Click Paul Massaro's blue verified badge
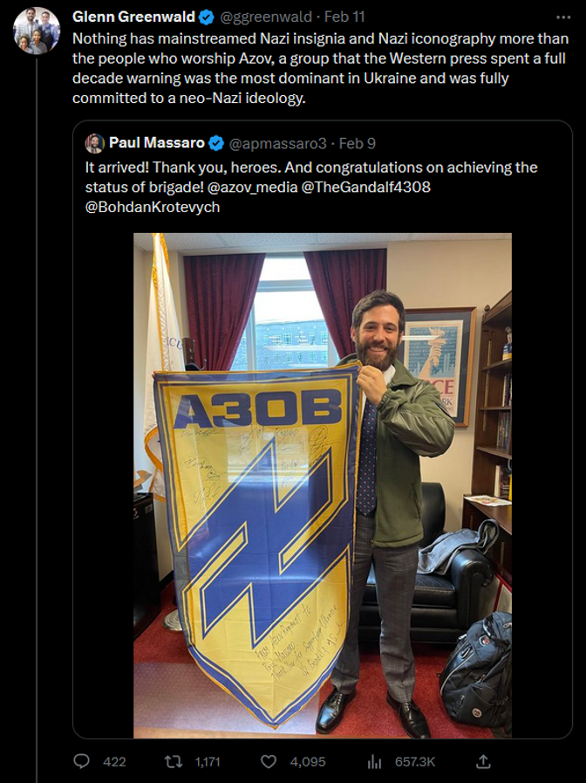 pyautogui.click(x=216, y=143)
